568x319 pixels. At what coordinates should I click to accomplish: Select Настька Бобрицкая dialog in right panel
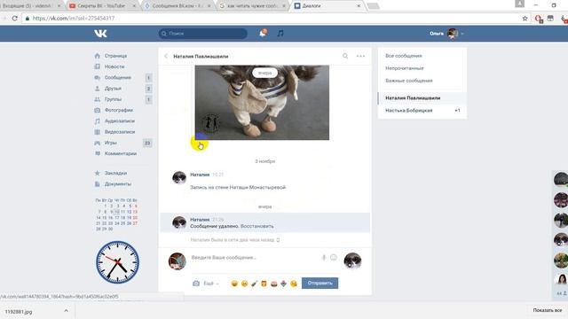422,110
